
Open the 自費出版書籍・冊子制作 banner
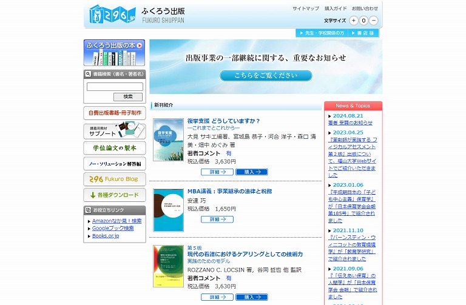click(114, 113)
